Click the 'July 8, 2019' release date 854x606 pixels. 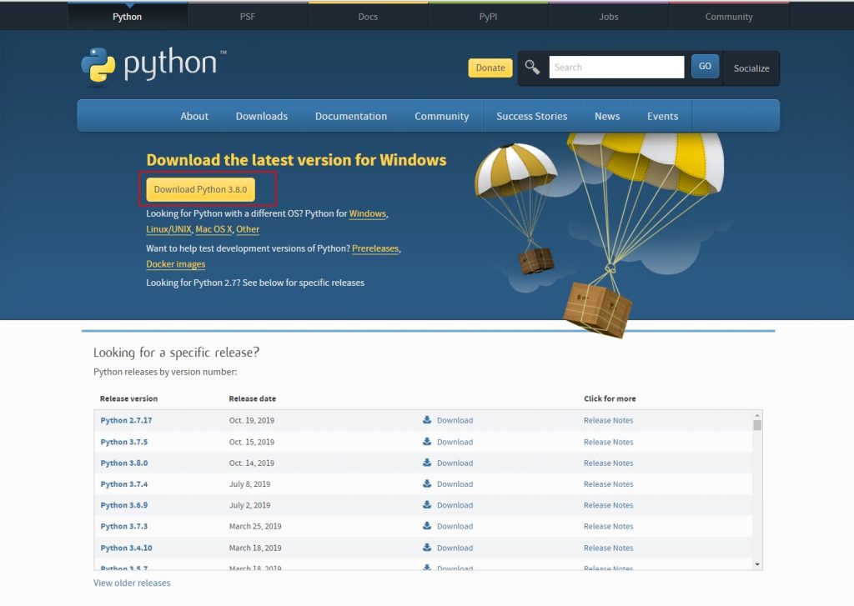point(249,484)
